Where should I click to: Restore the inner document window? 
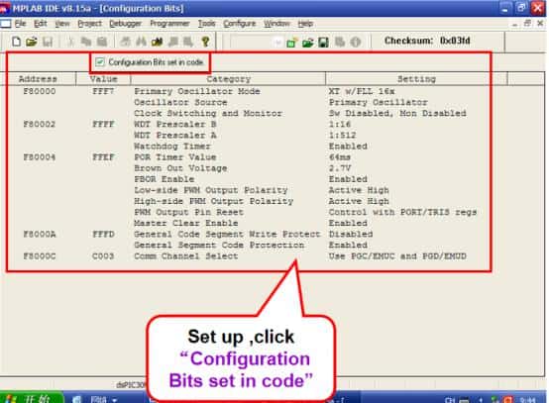(527, 24)
